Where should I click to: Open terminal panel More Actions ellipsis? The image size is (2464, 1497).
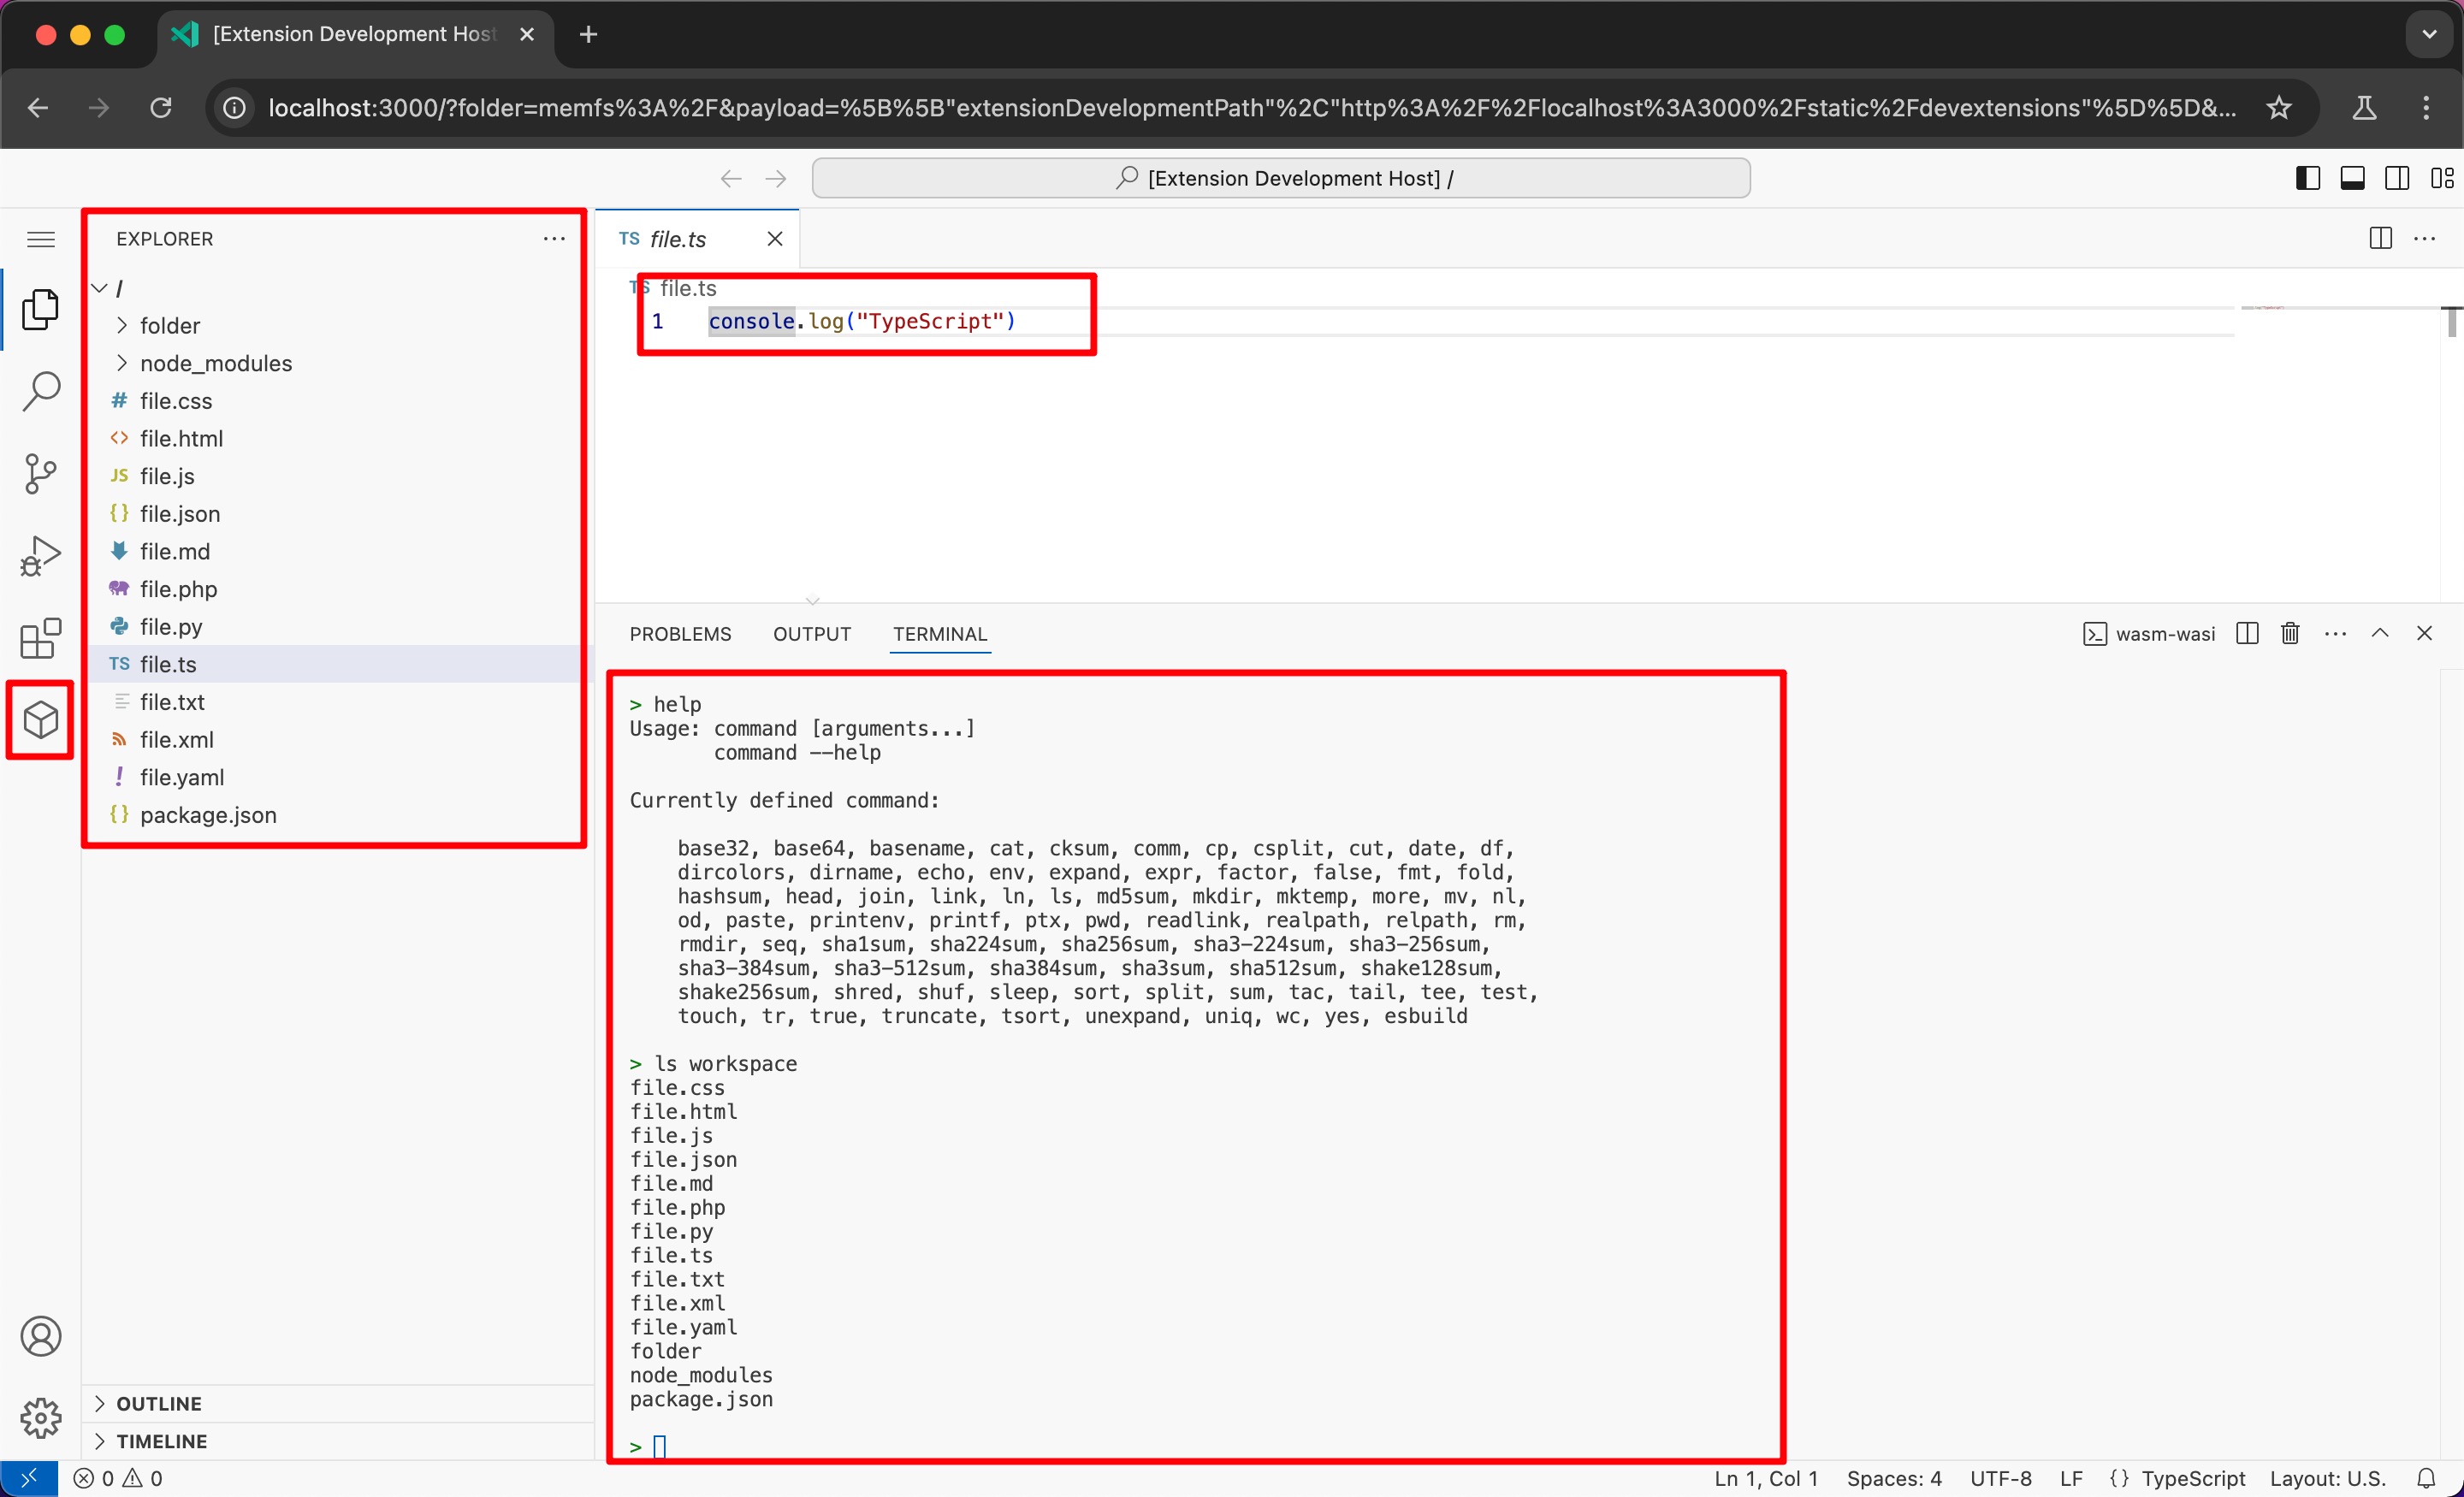pyautogui.click(x=2335, y=633)
